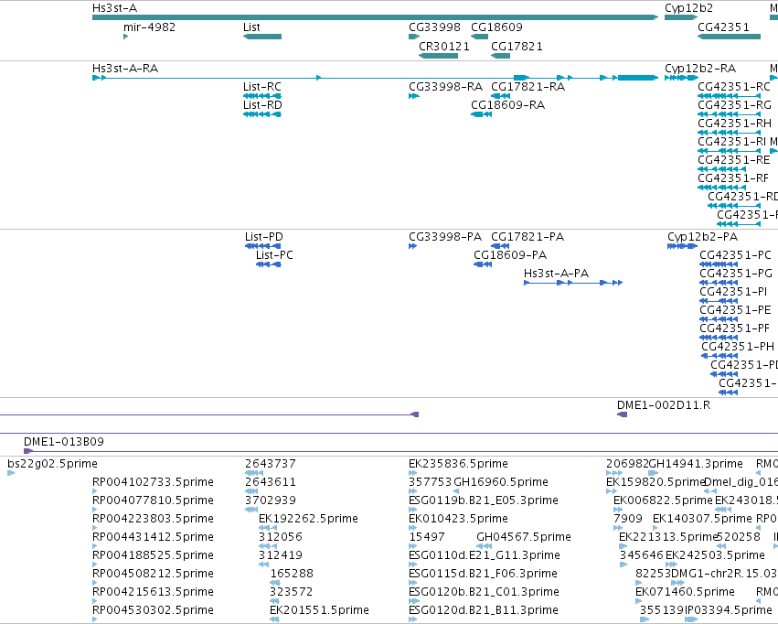The image size is (778, 624).
Task: Click the EK201551.5prime EST
Action: click(274, 619)
